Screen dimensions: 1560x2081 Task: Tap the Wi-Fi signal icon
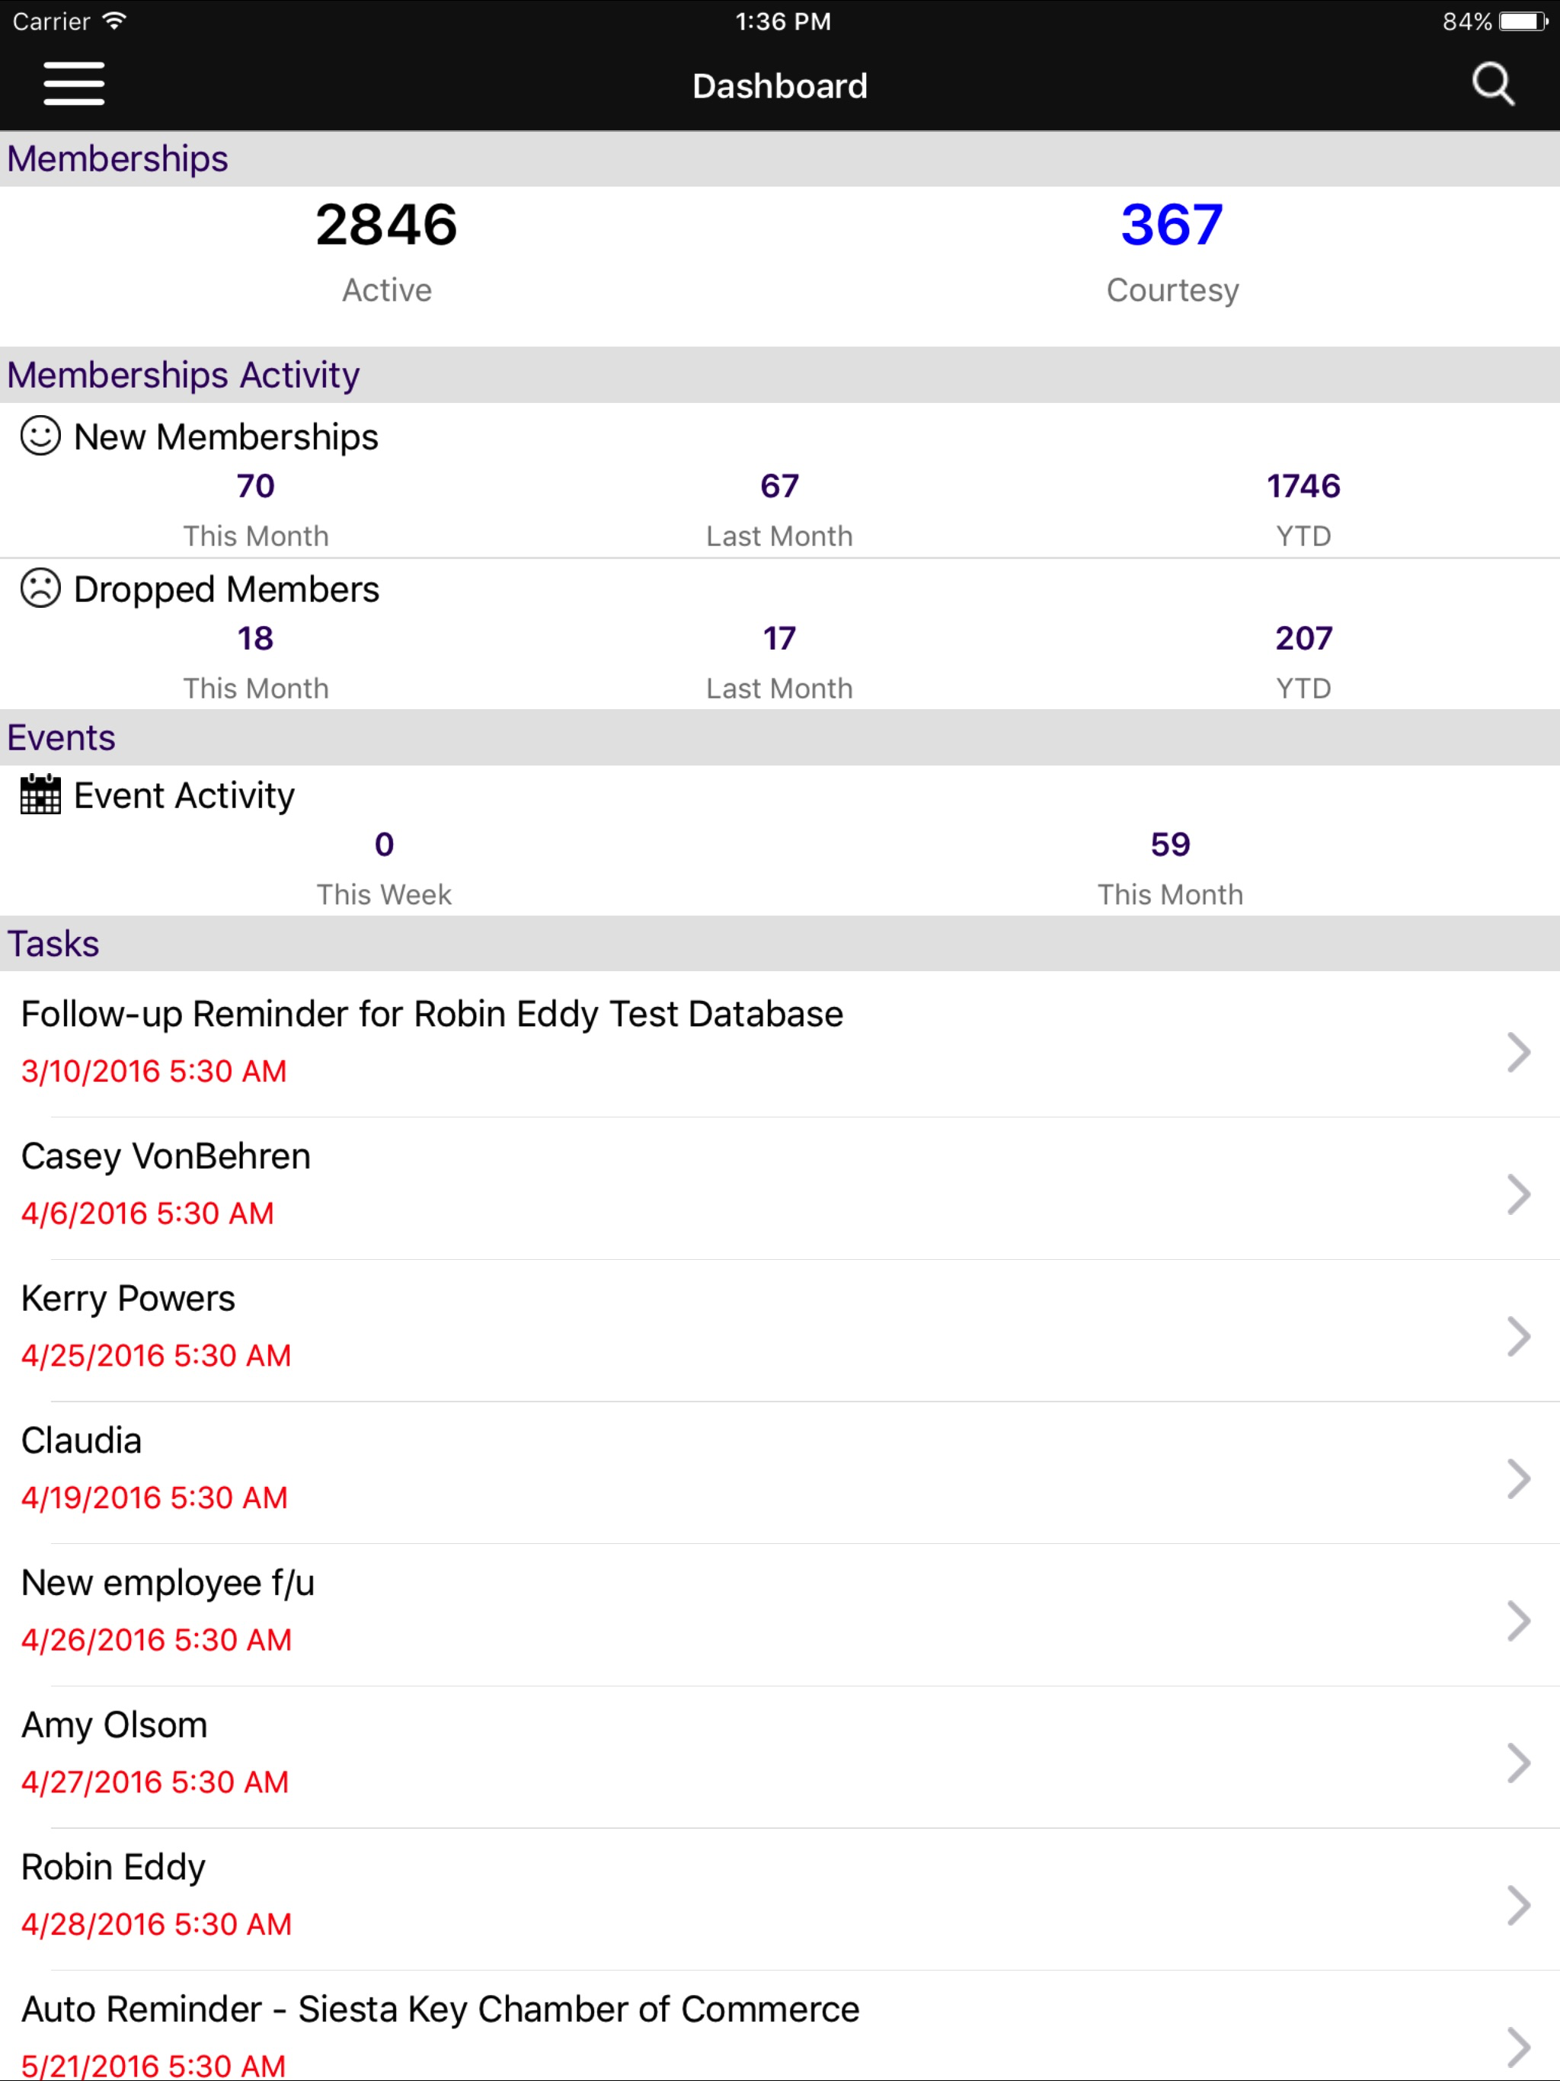click(x=113, y=21)
